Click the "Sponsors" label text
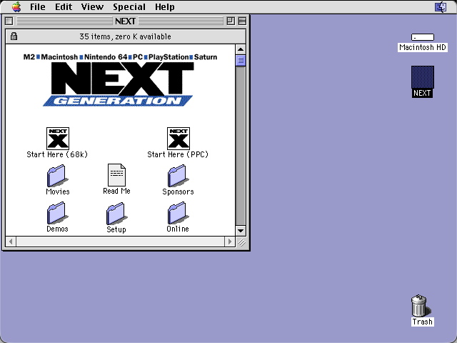 click(178, 192)
